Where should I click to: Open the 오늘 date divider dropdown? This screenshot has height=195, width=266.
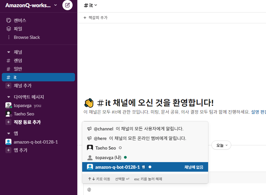click(221, 144)
